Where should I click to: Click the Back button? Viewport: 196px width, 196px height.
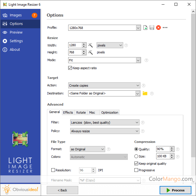pyautogui.click(x=62, y=190)
